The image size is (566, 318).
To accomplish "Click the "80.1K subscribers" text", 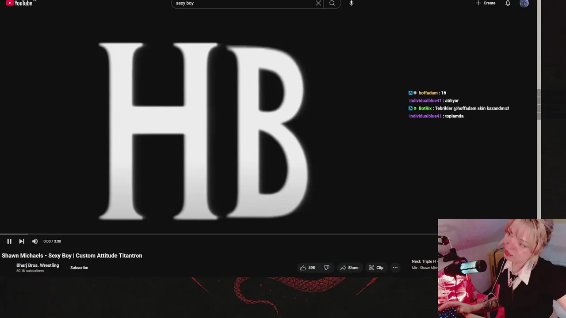I will (x=30, y=271).
